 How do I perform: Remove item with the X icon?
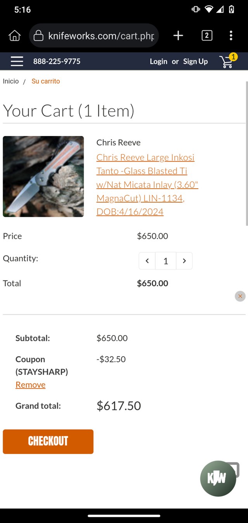(x=240, y=296)
